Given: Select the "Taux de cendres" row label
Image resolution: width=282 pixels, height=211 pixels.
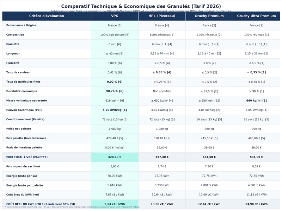Looking at the screenshot, I should click(18, 72).
